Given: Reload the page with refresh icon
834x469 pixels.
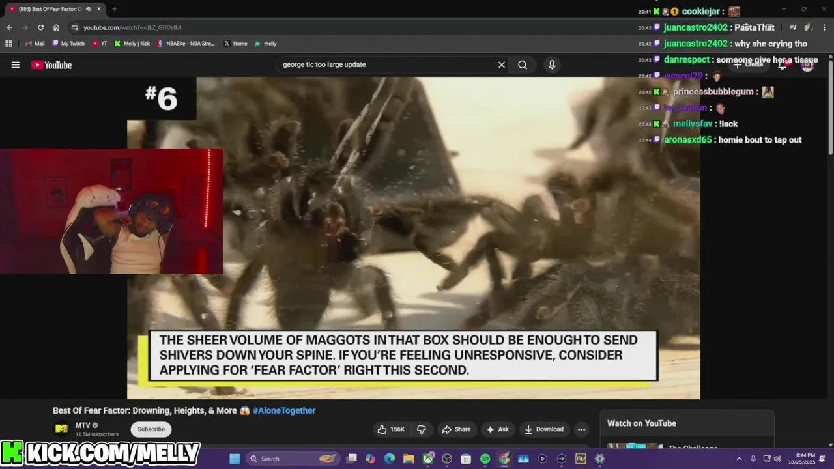Looking at the screenshot, I should [x=40, y=27].
